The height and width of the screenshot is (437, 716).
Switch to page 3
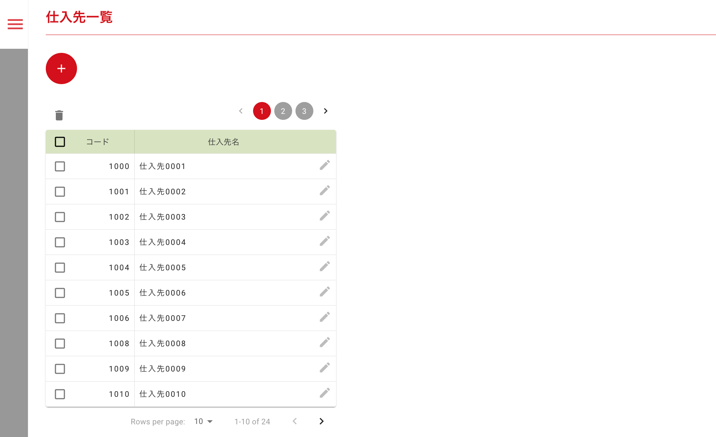point(304,111)
